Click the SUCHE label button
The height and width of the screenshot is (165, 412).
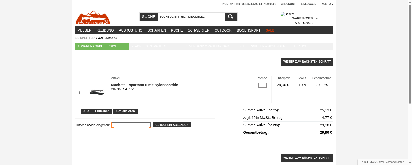(149, 17)
